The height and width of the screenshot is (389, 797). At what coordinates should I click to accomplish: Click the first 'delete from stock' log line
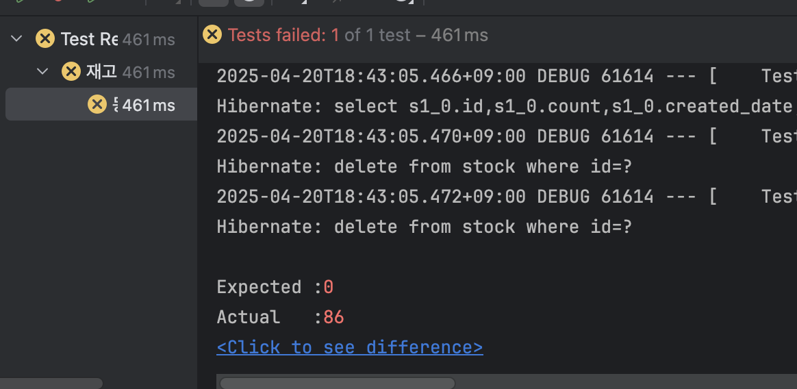tap(425, 166)
